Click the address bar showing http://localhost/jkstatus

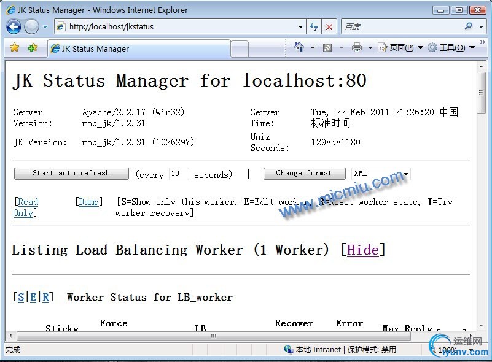(x=176, y=26)
